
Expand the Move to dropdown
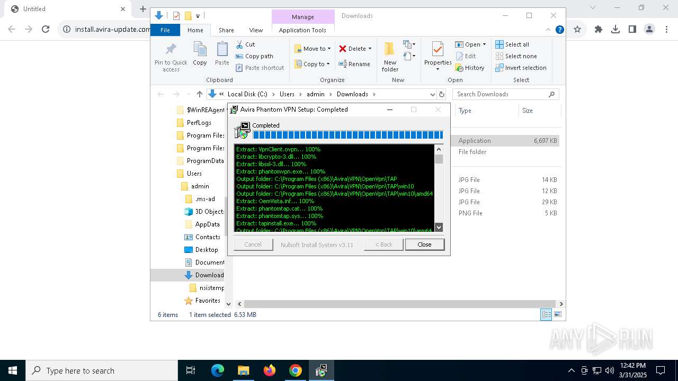pos(329,49)
